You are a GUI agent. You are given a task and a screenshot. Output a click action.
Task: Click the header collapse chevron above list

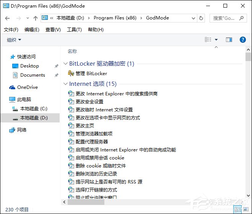point(216,47)
